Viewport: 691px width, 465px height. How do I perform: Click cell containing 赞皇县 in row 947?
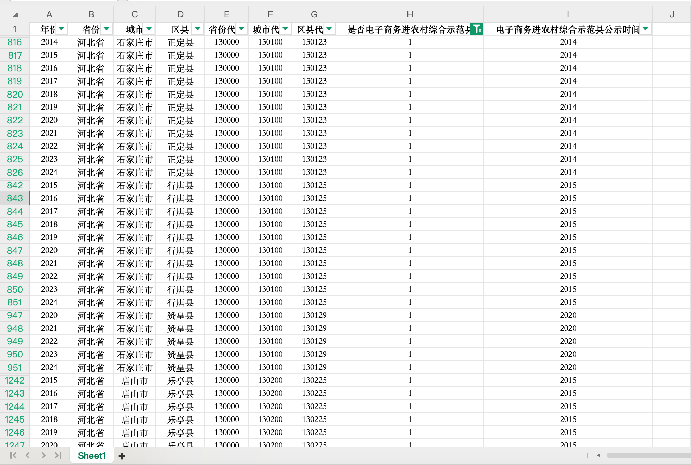[180, 315]
